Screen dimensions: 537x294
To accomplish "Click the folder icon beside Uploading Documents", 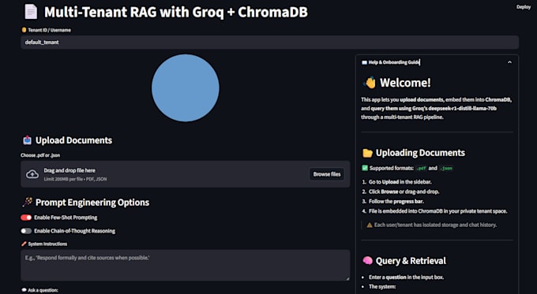I will point(367,153).
